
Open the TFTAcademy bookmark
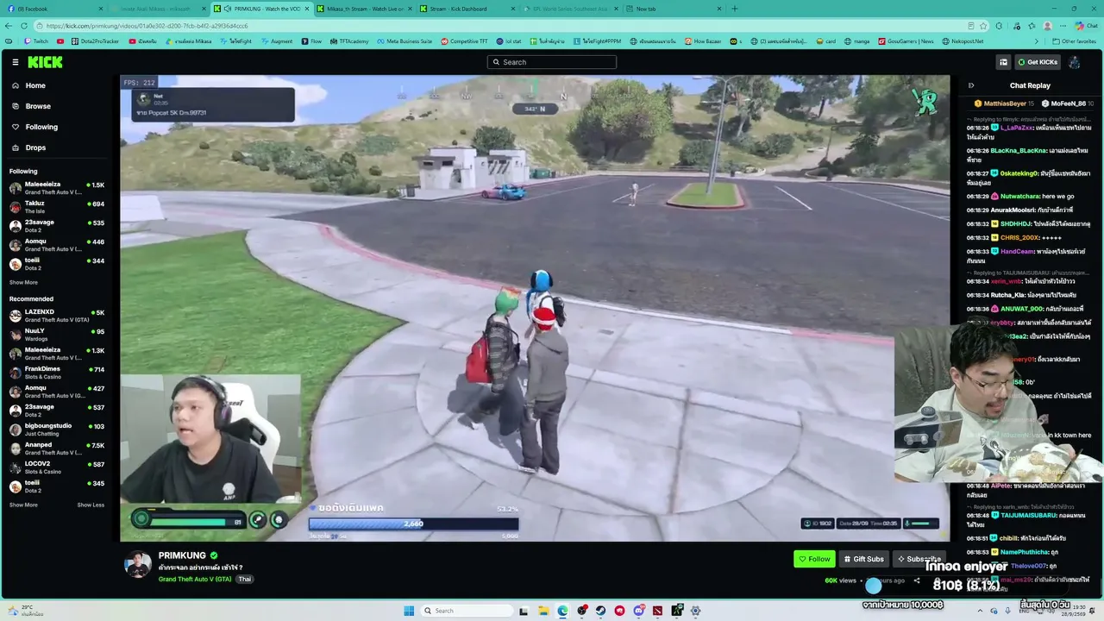tap(349, 41)
